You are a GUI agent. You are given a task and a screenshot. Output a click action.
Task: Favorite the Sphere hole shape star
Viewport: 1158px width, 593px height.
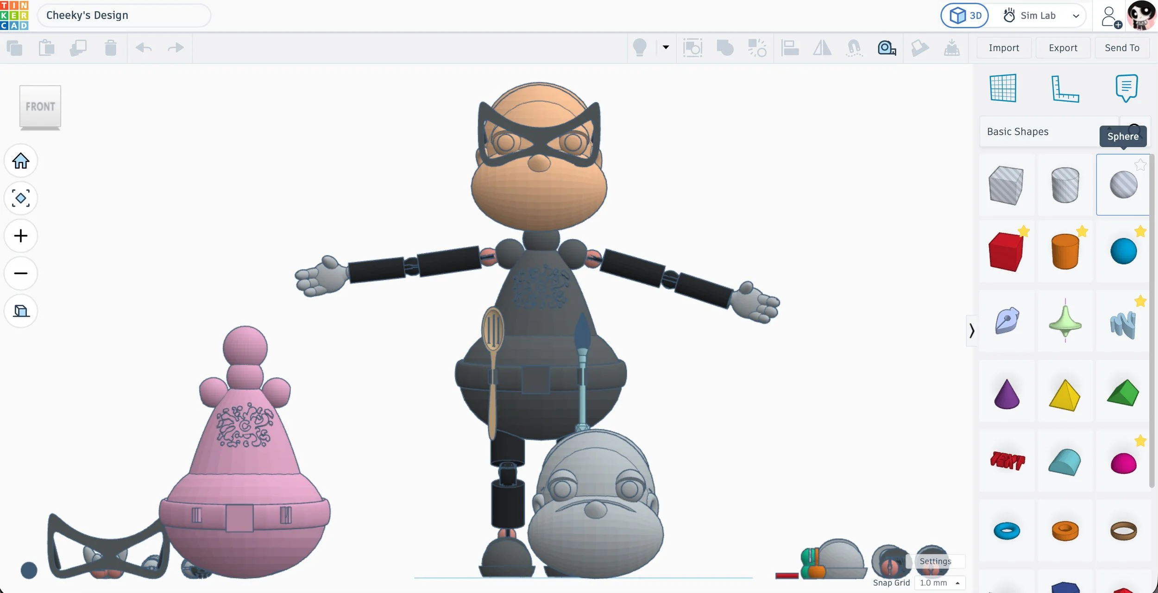[x=1140, y=164]
